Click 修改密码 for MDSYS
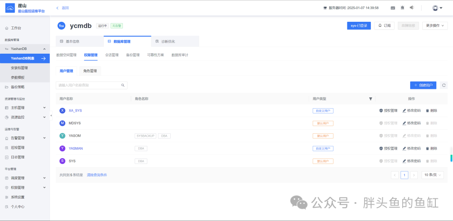This screenshot has width=453, height=221. pos(411,123)
